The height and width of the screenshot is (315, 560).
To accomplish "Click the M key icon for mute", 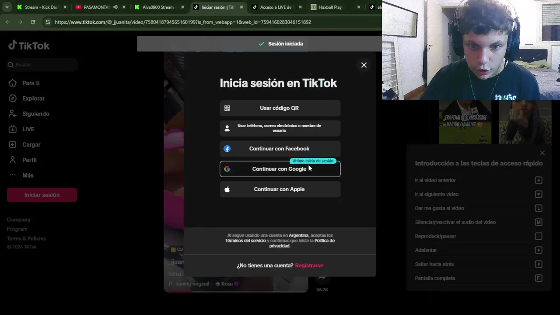I will [539, 222].
